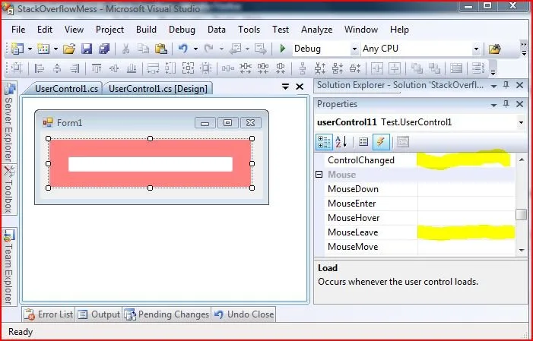
Task: Open the Project menu
Action: click(x=109, y=30)
